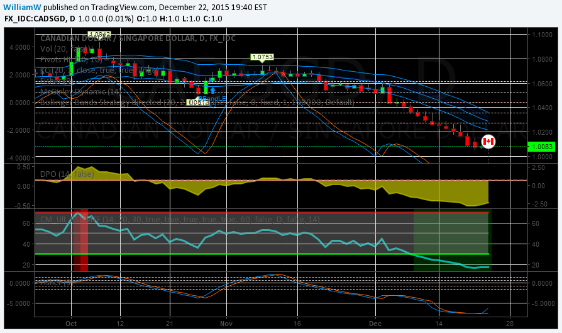Click the red overbought highlight in RSI pane
This screenshot has height=333, width=562.
coord(80,240)
